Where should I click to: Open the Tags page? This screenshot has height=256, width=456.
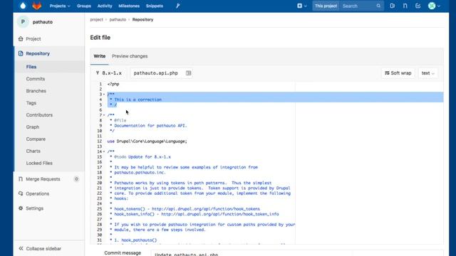pyautogui.click(x=31, y=103)
